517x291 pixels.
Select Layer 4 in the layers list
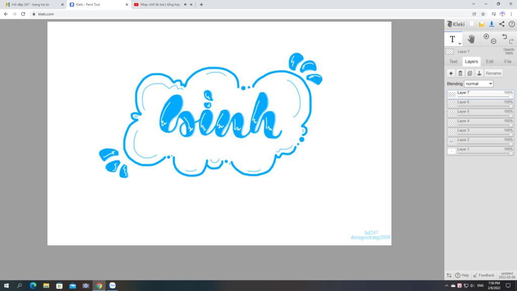[x=481, y=123]
